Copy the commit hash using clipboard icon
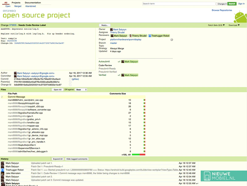The height and width of the screenshot is (186, 247). pos(70,79)
